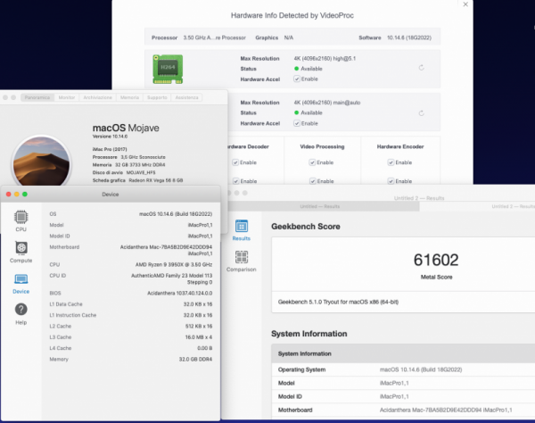The image size is (535, 423).
Task: Close the VideoProc hardware info dialog
Action: tap(465, 4)
